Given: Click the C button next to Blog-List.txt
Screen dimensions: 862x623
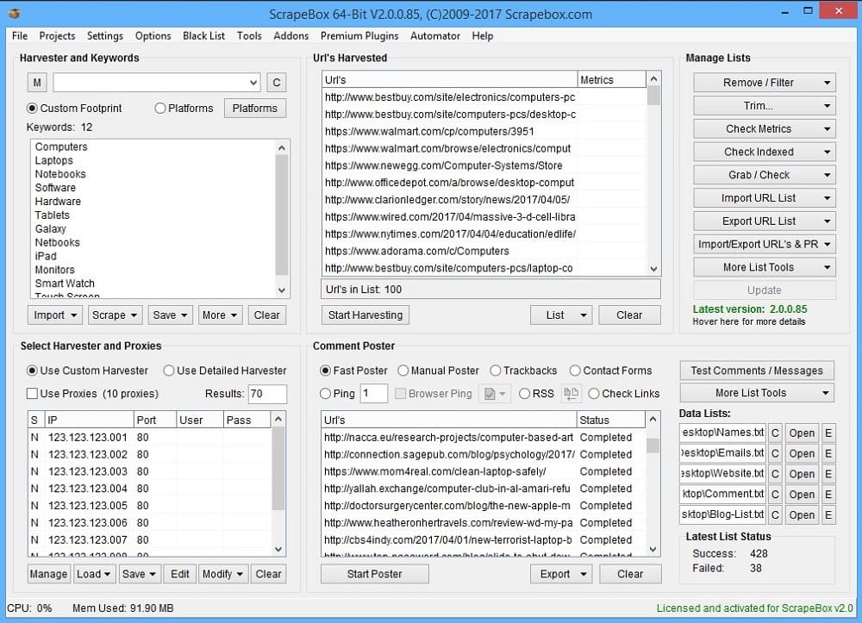Looking at the screenshot, I should pyautogui.click(x=775, y=514).
